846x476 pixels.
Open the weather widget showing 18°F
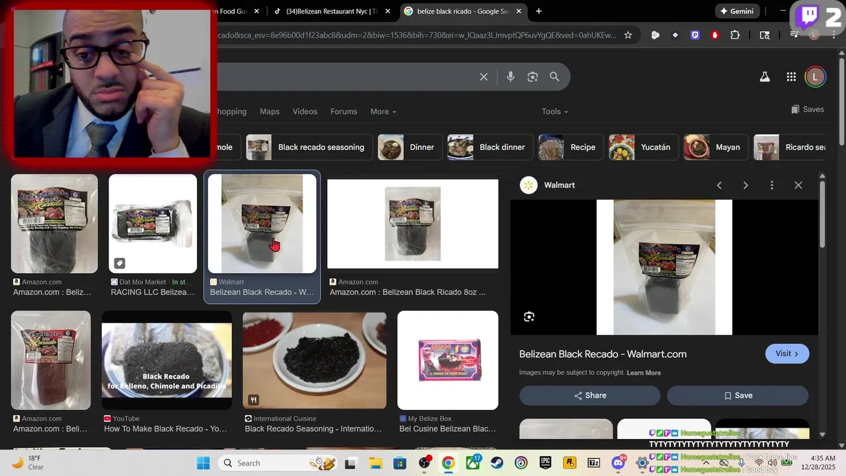click(28, 463)
